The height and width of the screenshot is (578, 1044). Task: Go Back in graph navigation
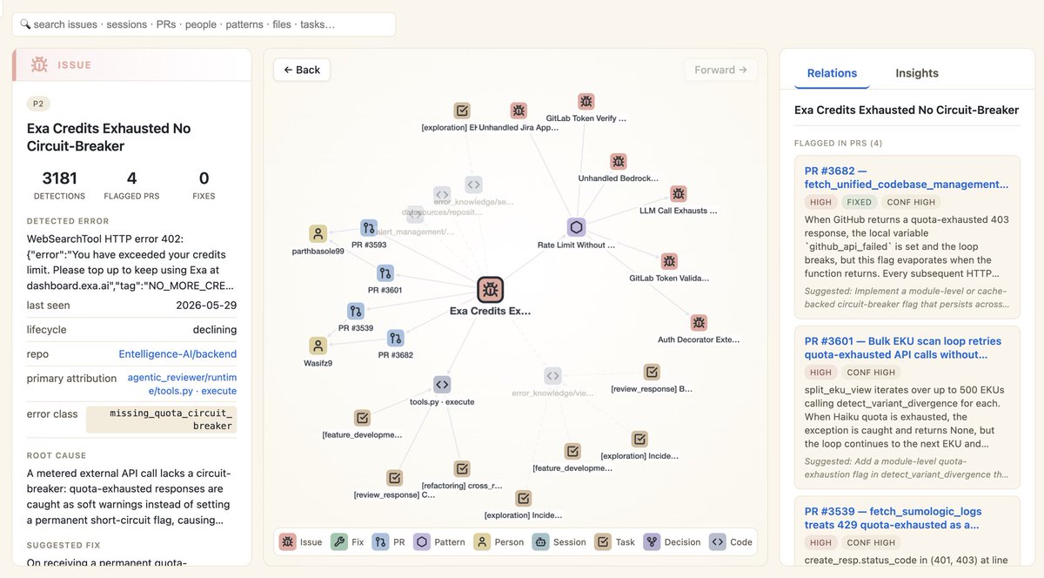pos(302,70)
